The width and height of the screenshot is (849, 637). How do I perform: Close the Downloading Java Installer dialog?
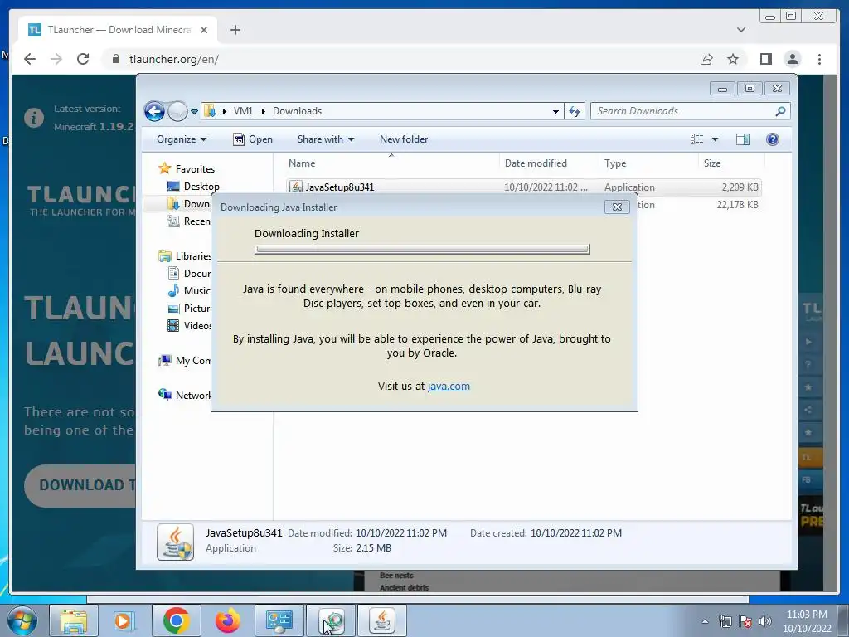coord(617,207)
